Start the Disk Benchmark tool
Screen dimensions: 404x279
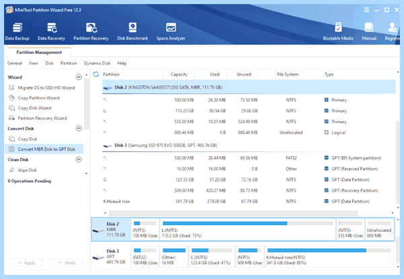133,32
